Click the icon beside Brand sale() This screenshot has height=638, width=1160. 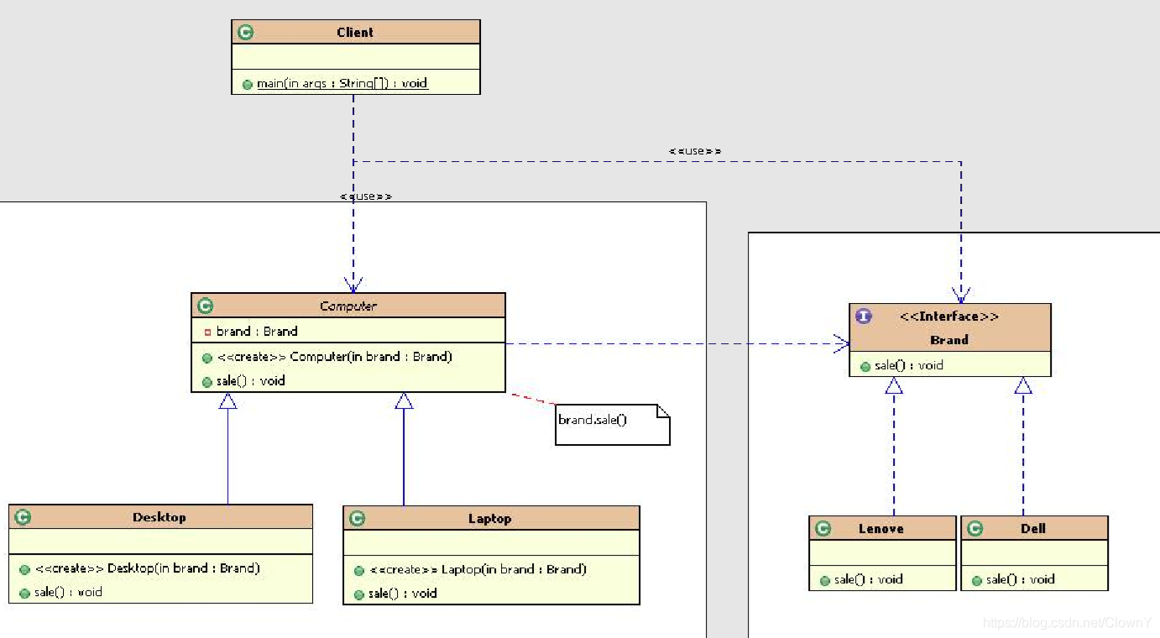tap(865, 367)
